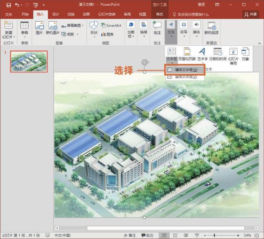
Task: Click the 告诉我你想要做什么 search box
Action: tap(191, 14)
